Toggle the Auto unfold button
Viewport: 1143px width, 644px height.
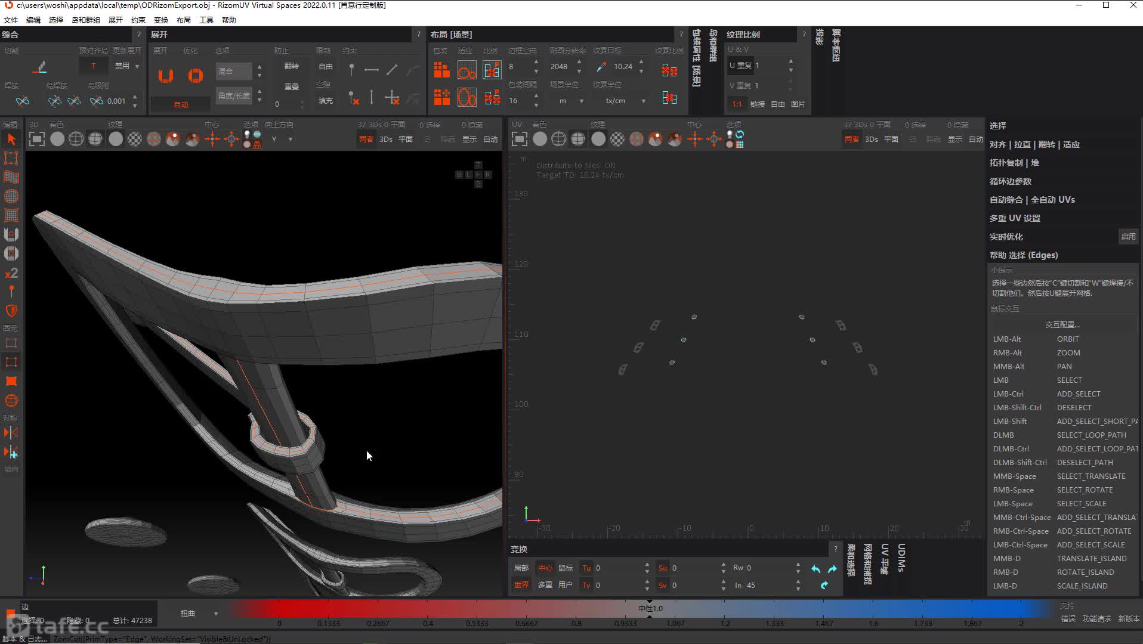point(181,104)
